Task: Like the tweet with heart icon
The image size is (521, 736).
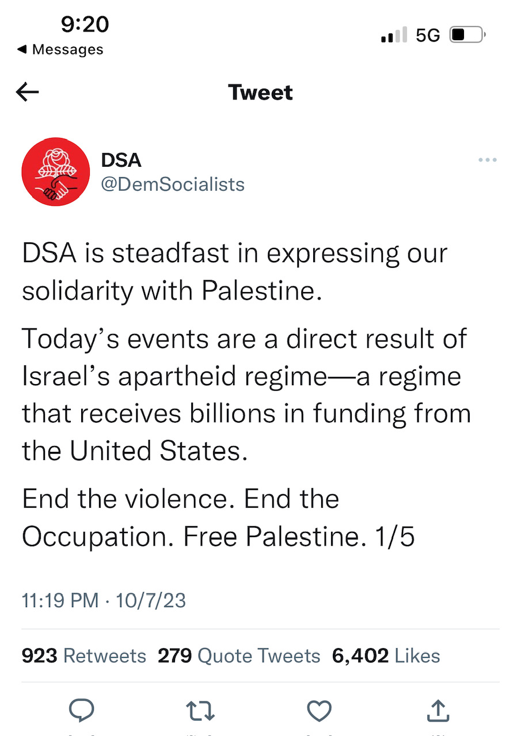Action: coord(319,711)
